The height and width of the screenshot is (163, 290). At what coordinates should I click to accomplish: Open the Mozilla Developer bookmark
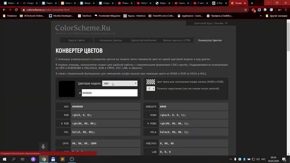tap(61, 16)
